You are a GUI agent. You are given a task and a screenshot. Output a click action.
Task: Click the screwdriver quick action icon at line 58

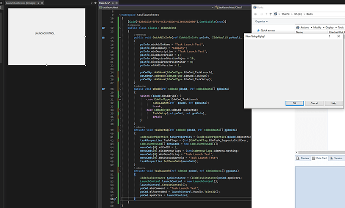coord(115,199)
